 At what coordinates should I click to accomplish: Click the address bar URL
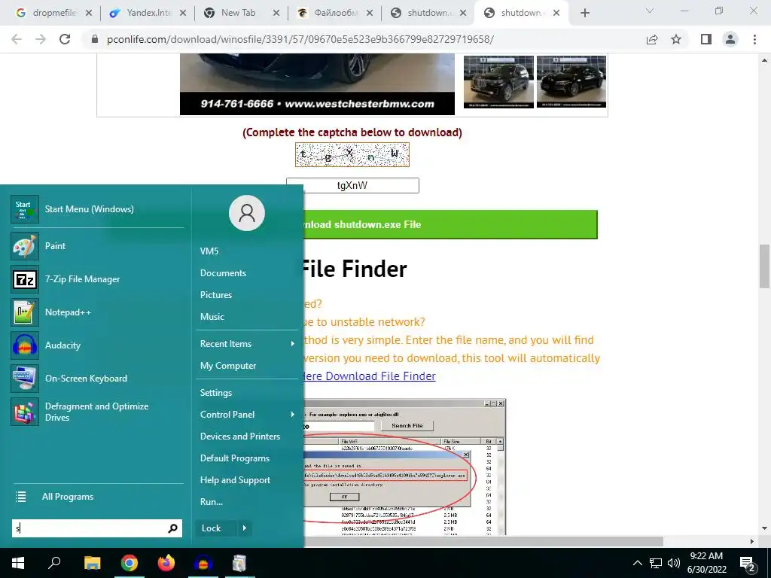pos(300,39)
